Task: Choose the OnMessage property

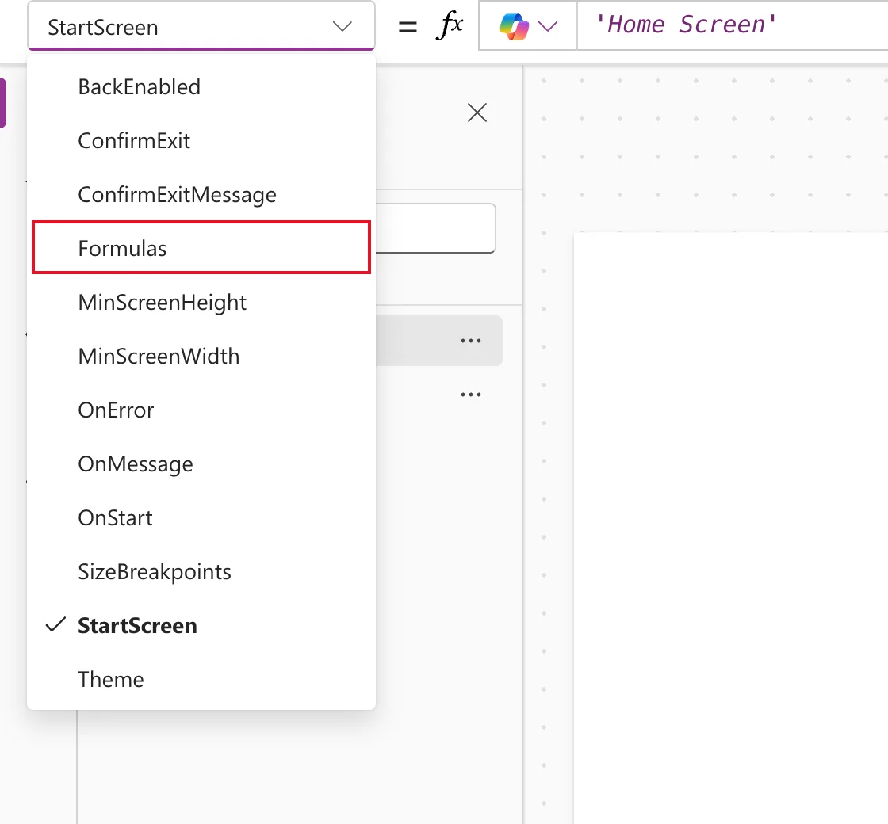Action: tap(201, 464)
